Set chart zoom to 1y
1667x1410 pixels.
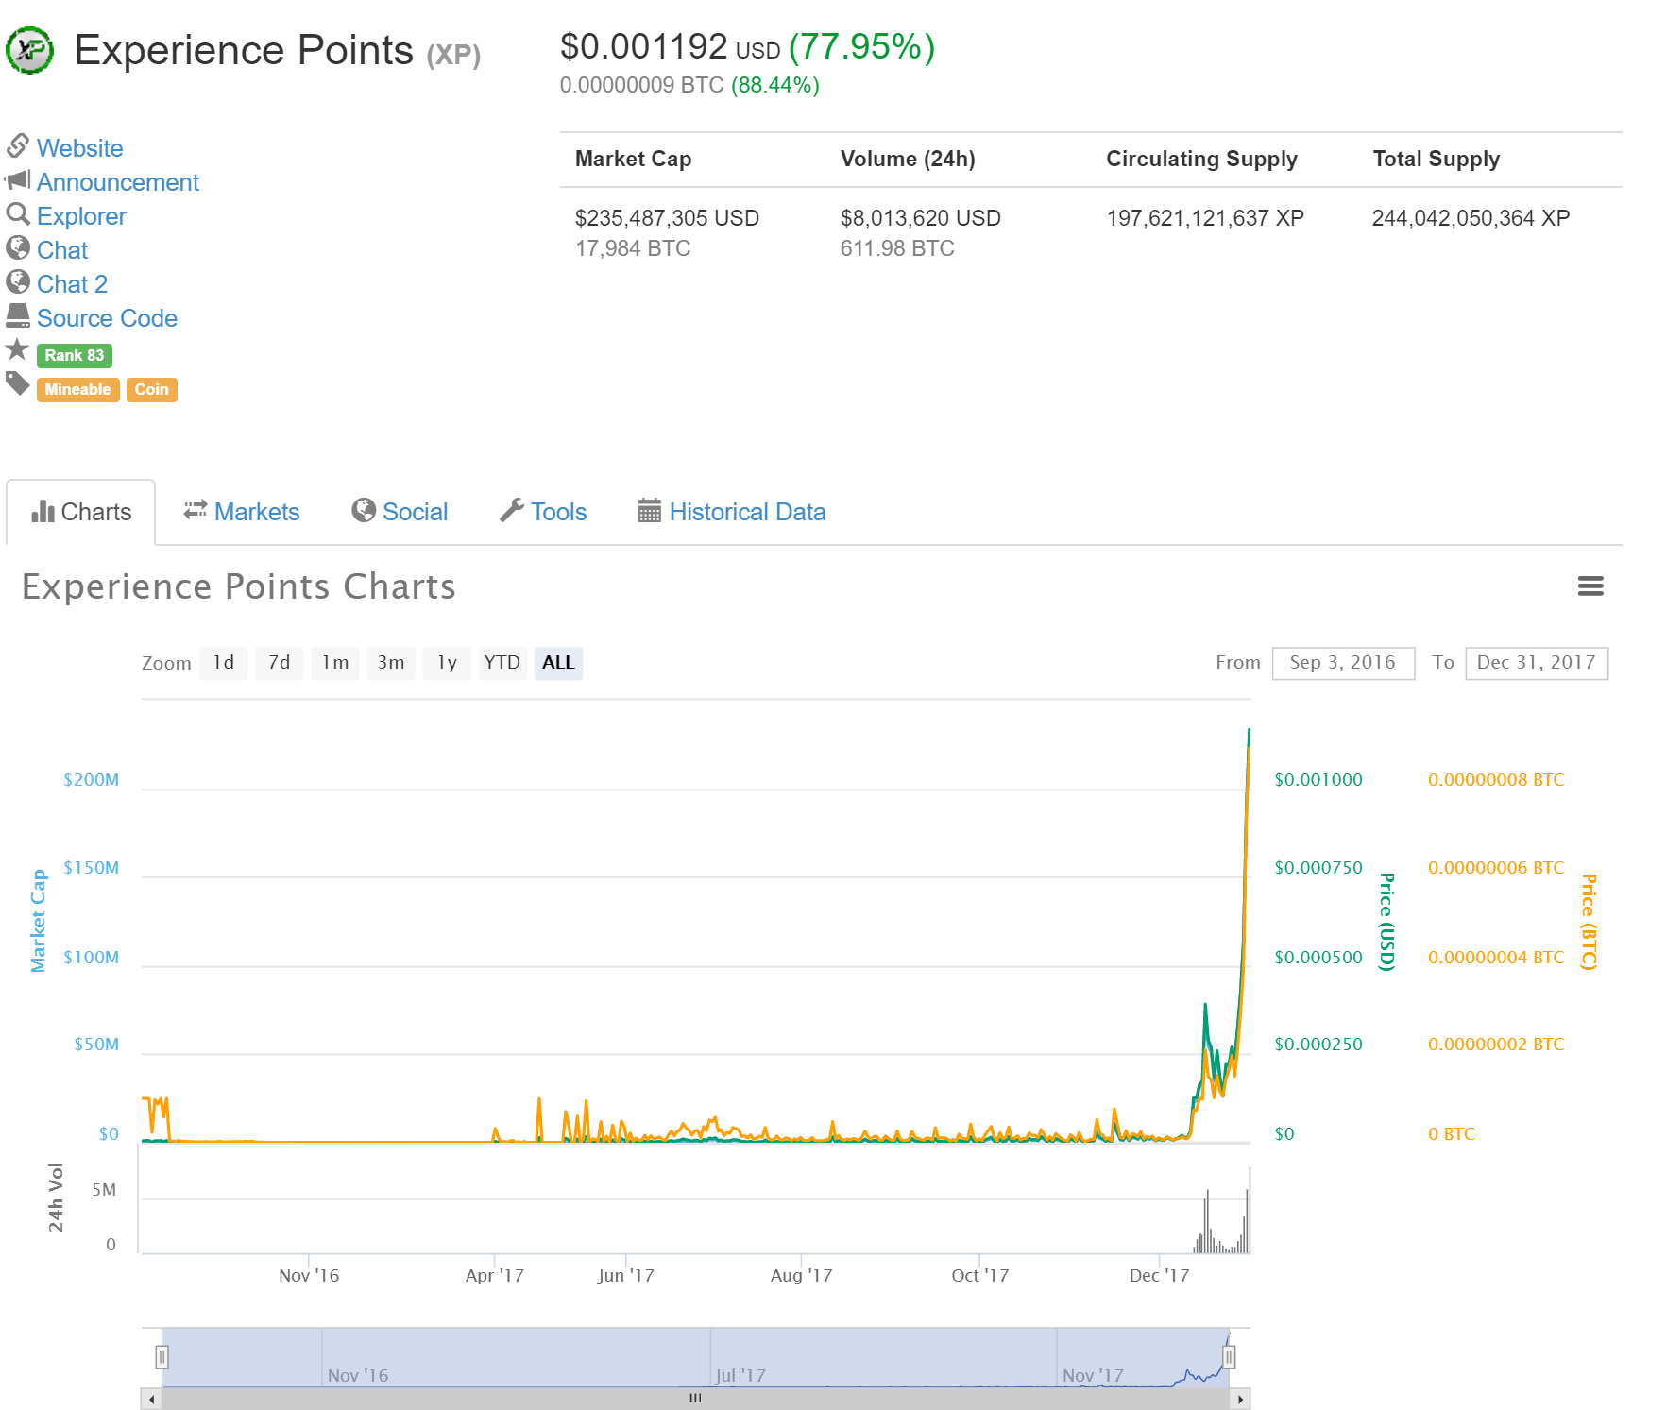point(447,663)
